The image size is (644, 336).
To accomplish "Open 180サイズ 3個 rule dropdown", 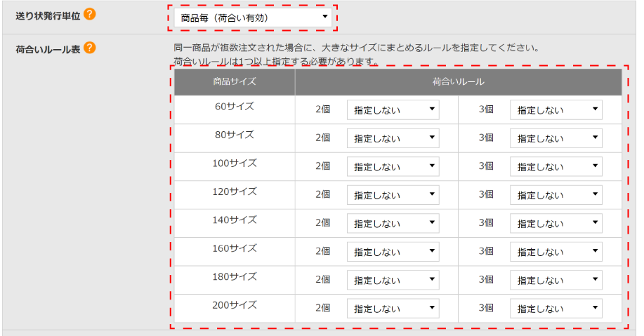I will coord(556,280).
